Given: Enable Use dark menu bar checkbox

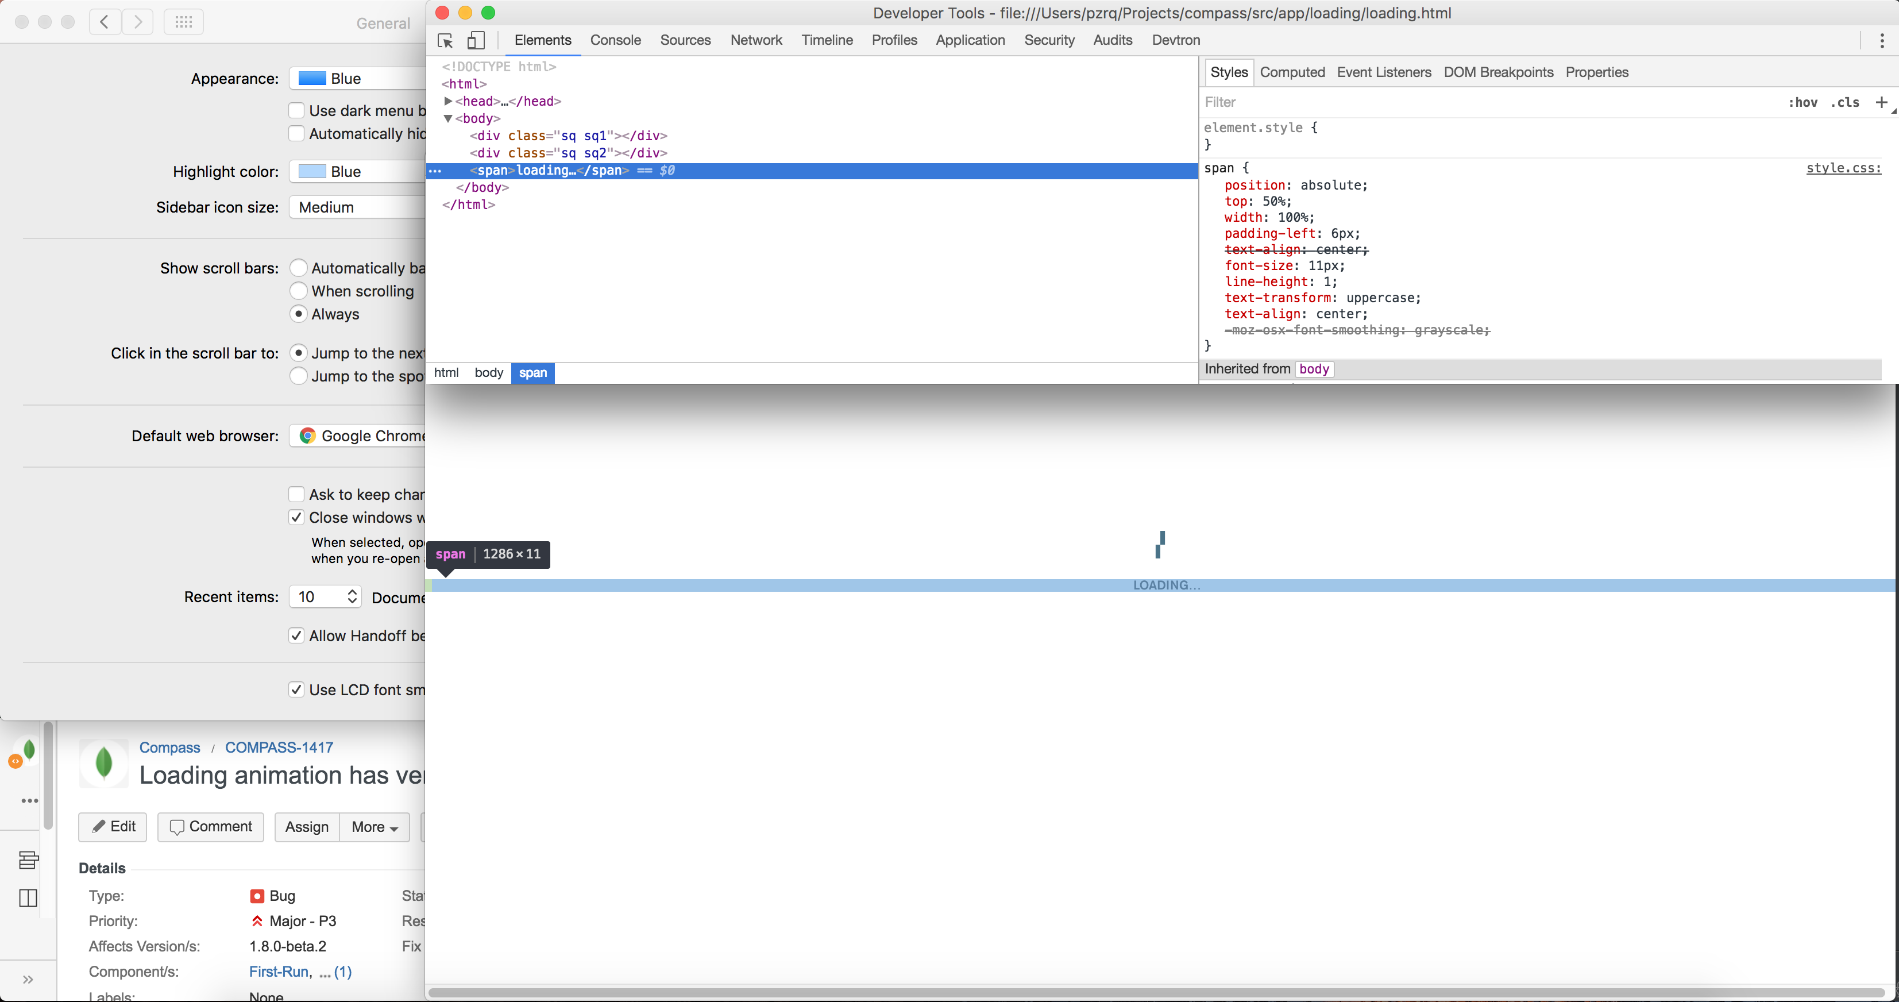Looking at the screenshot, I should tap(296, 110).
